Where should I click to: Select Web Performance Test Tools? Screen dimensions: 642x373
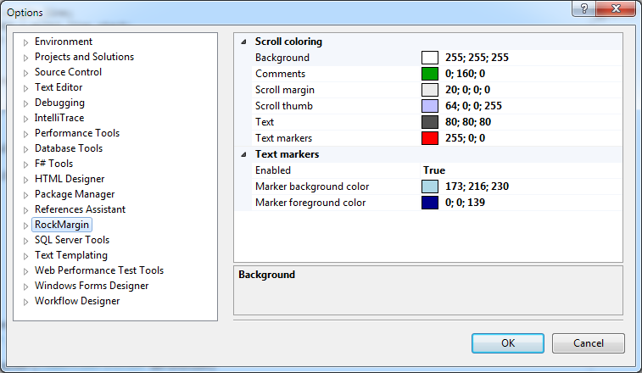(x=99, y=270)
